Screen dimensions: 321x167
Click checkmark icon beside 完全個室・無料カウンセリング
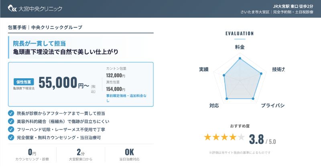pyautogui.click(x=11, y=137)
